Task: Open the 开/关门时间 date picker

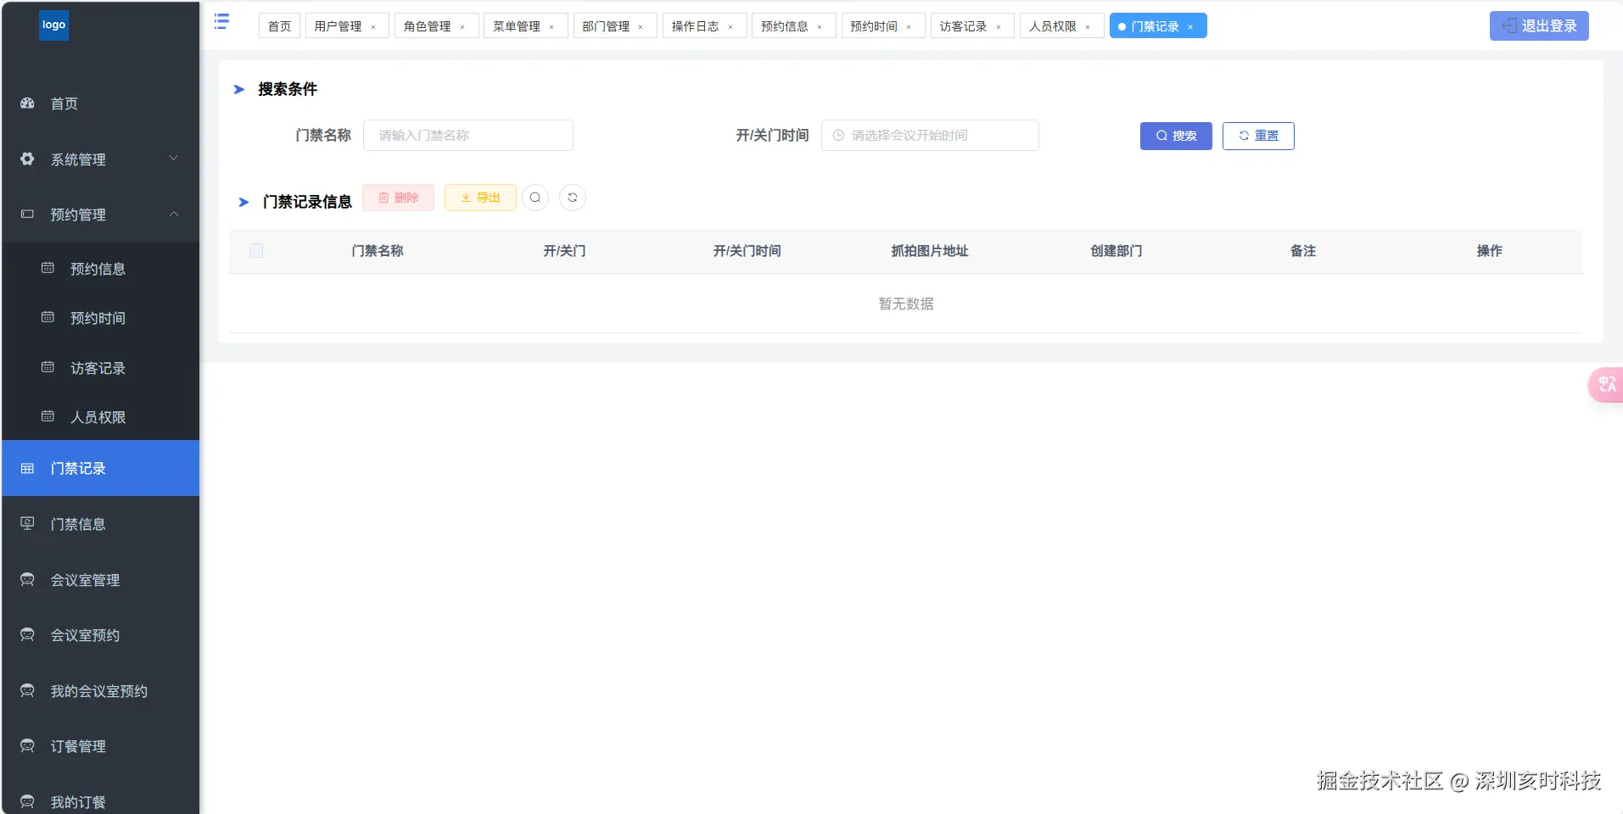Action: (930, 136)
